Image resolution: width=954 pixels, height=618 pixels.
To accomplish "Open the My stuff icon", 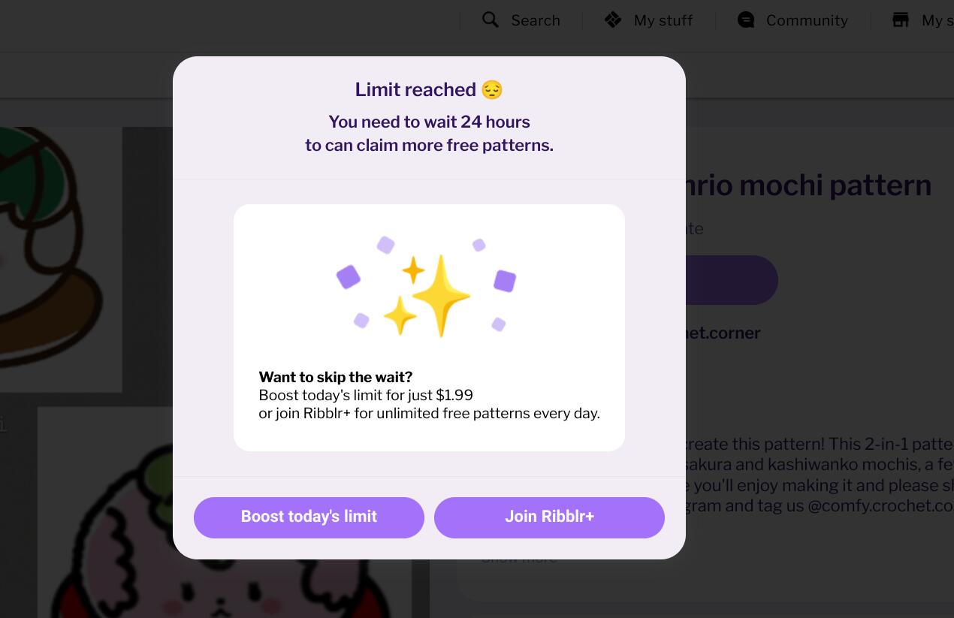I will [613, 20].
